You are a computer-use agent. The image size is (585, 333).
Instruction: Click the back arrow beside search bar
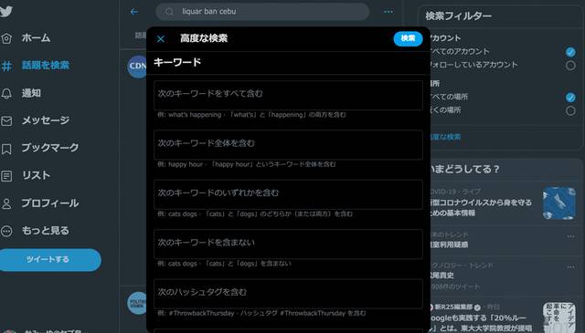[134, 12]
